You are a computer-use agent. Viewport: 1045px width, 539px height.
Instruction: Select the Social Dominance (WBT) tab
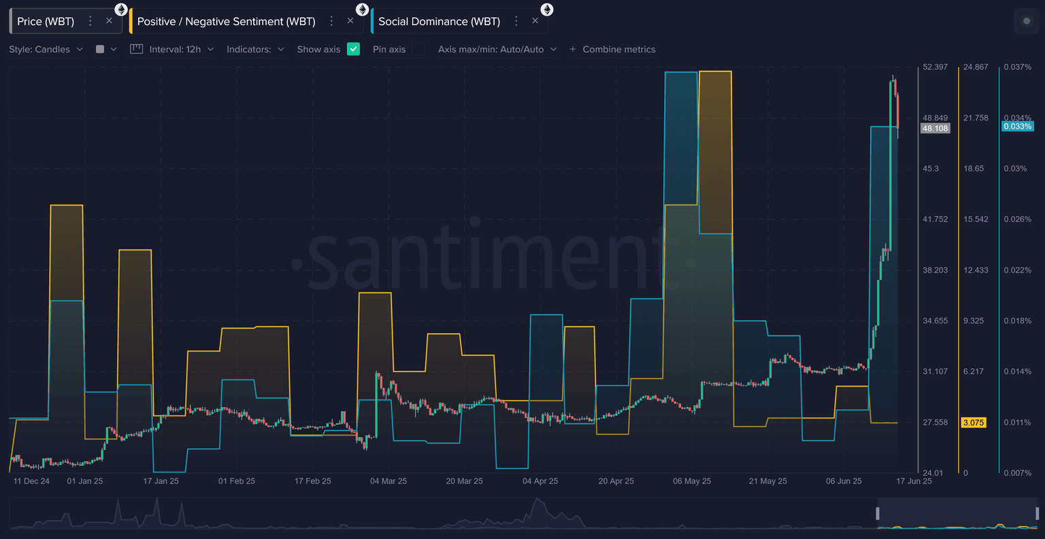(x=439, y=21)
